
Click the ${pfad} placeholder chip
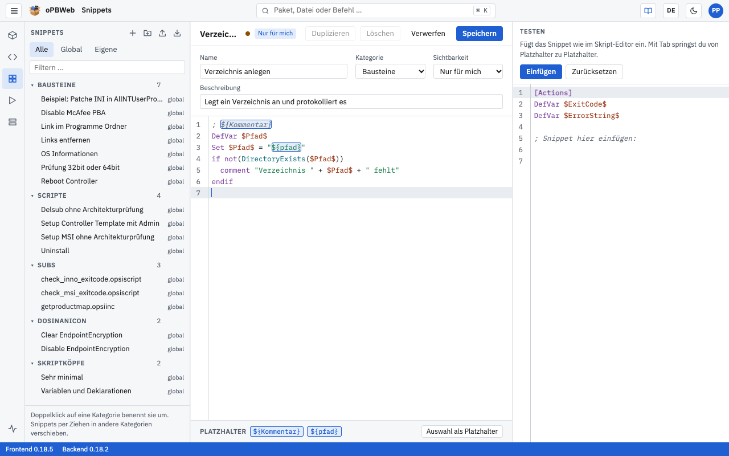(324, 431)
